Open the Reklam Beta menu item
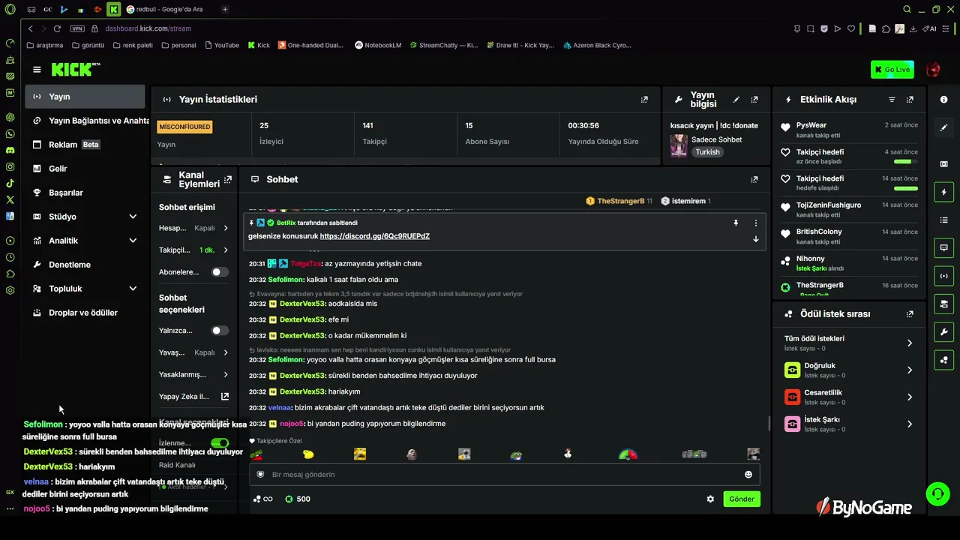The width and height of the screenshot is (960, 540). click(x=85, y=145)
